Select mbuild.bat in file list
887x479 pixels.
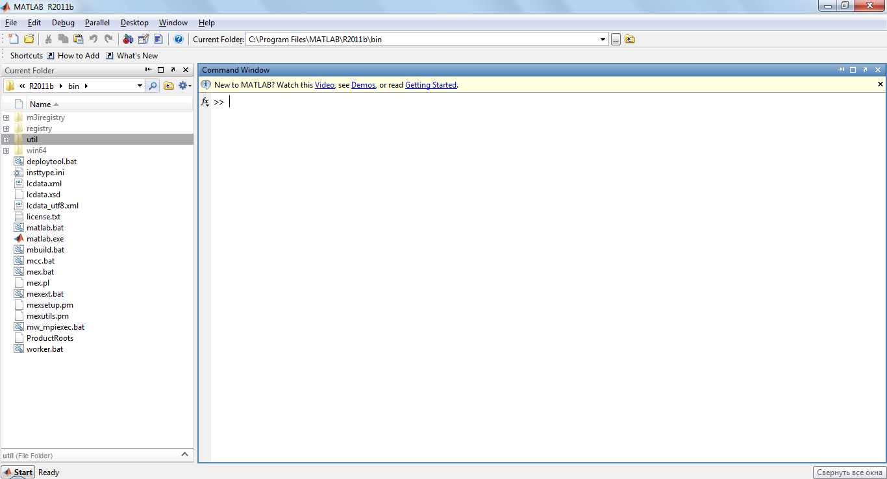coord(45,250)
